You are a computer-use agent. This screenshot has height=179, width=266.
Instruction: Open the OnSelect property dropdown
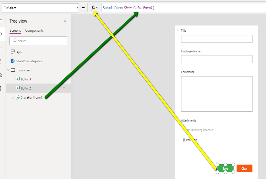tap(40, 8)
